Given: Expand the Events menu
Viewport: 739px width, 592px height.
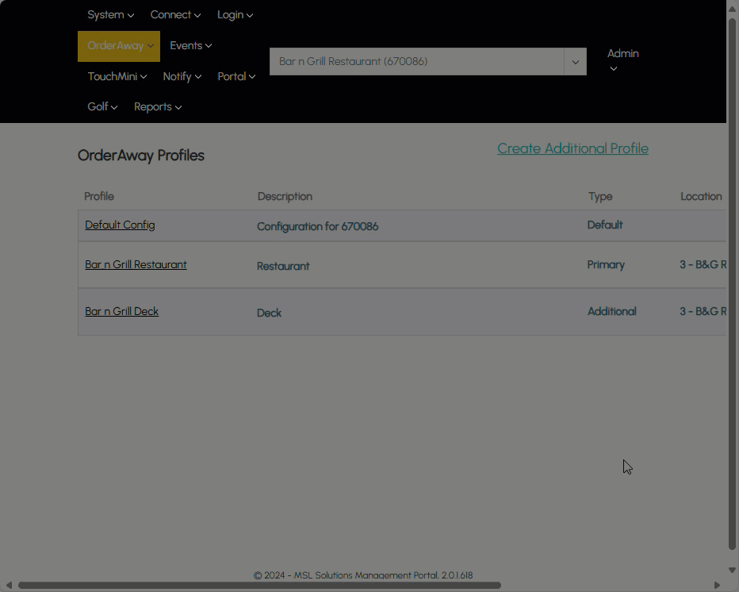Looking at the screenshot, I should [x=190, y=46].
